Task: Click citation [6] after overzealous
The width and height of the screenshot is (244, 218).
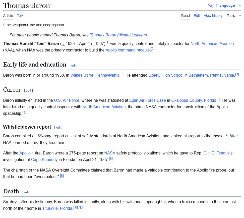Action: [62, 176]
